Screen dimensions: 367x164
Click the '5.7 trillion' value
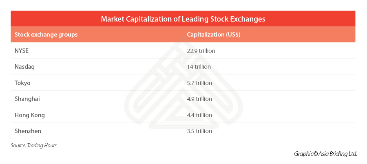[199, 83]
